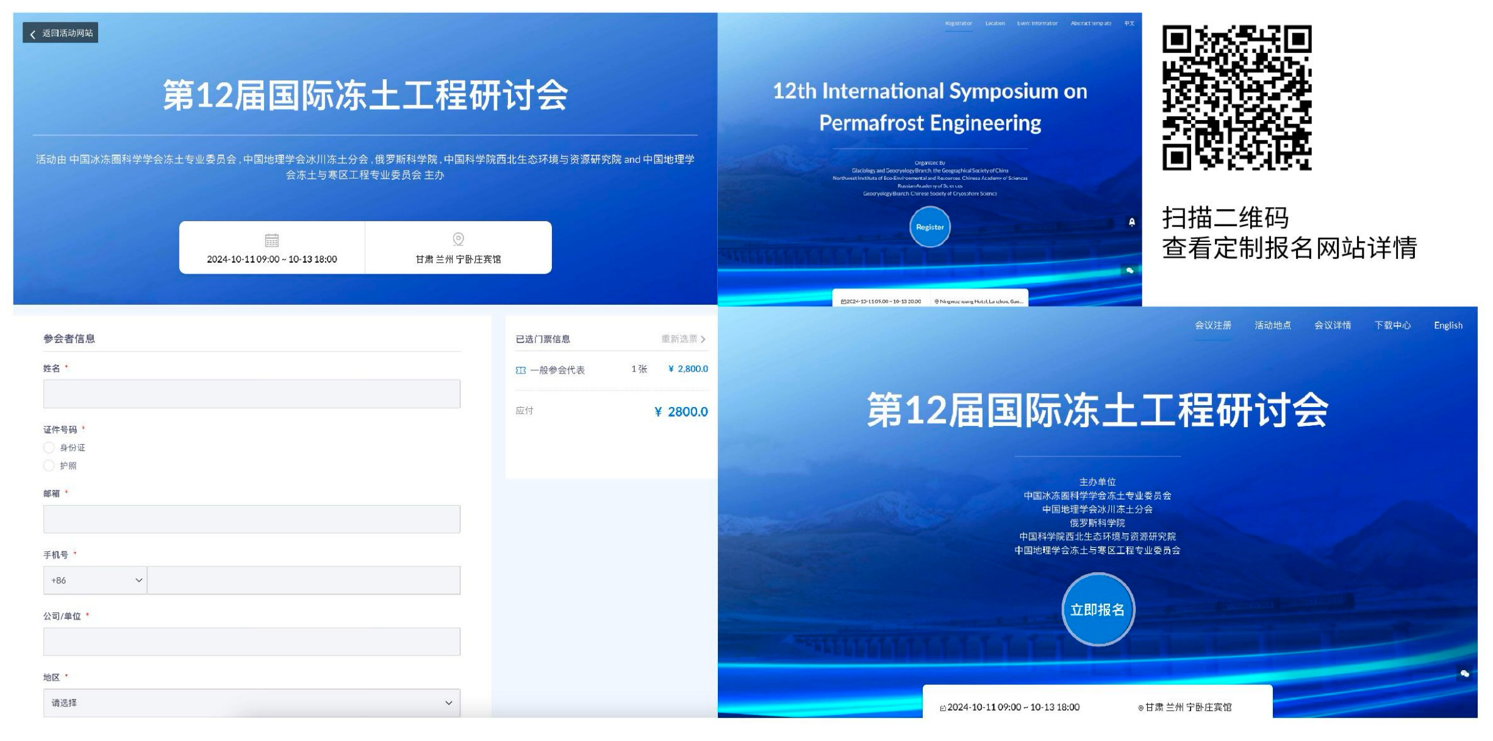Click the 立即报名 button
The image size is (1493, 741).
1097,609
